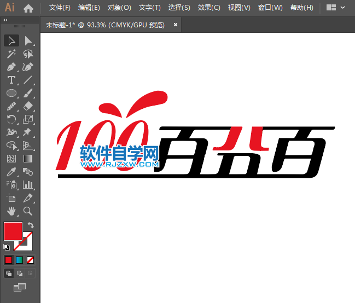Select the Width warp tool

tap(11, 132)
